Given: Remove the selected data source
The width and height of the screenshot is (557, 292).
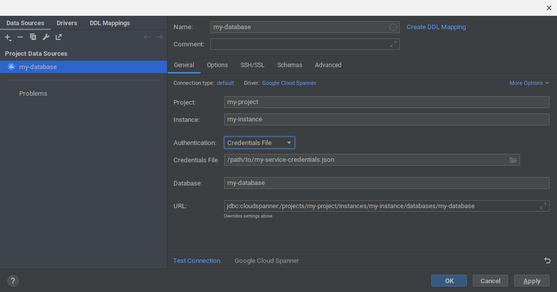Looking at the screenshot, I should (20, 37).
